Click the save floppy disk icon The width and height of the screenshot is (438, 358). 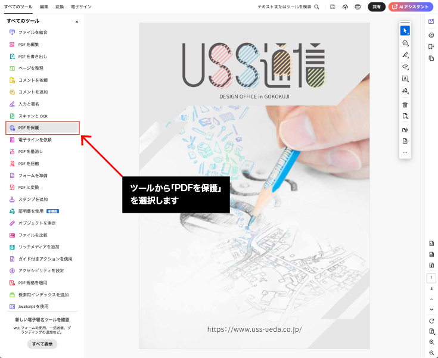click(333, 7)
